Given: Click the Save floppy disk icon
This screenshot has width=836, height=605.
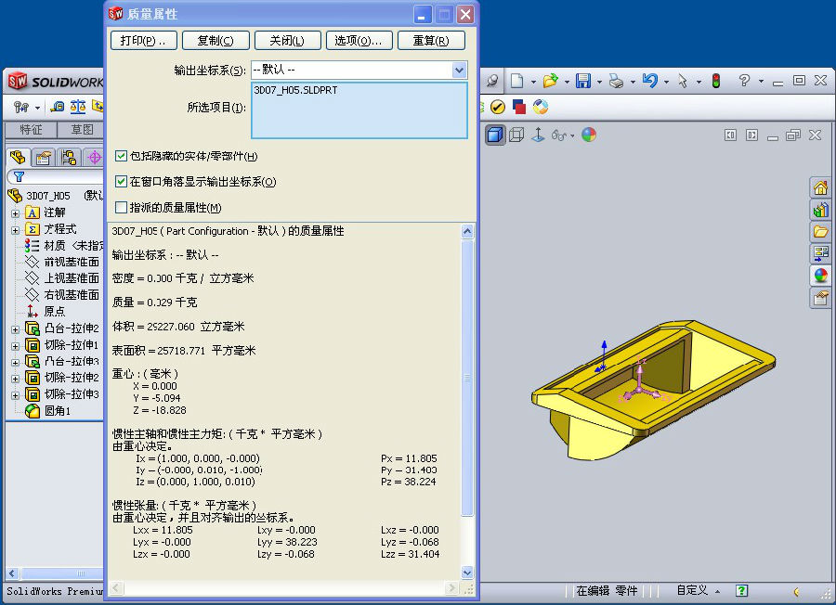Looking at the screenshot, I should pos(583,81).
